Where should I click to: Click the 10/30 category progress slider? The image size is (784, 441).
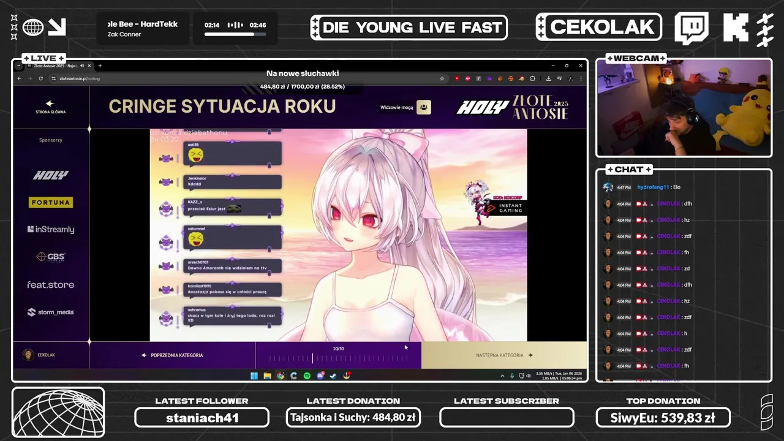tap(338, 358)
